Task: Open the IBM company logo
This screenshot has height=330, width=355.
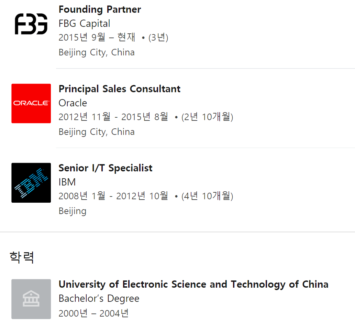Action: point(31,183)
